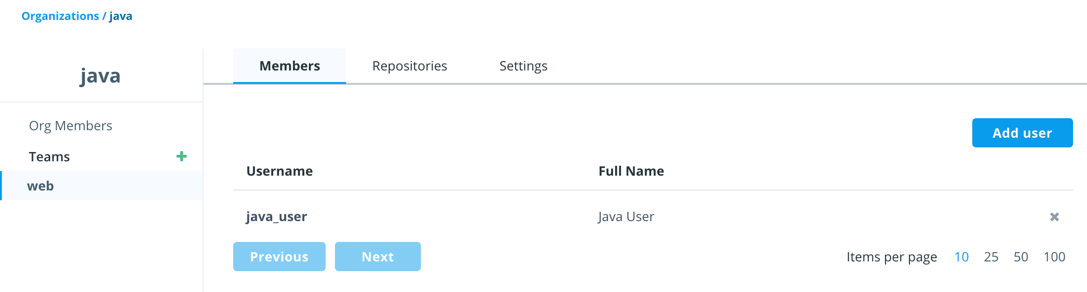Click the green plus icon beside Teams
This screenshot has width=1087, height=292.
pyautogui.click(x=182, y=157)
